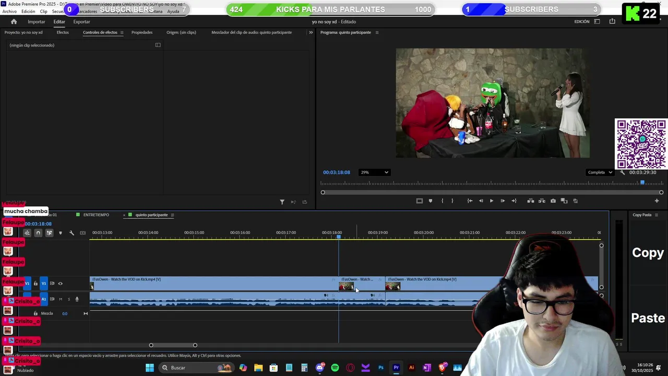
Task: Toggle linked selection in timeline
Action: 49,233
